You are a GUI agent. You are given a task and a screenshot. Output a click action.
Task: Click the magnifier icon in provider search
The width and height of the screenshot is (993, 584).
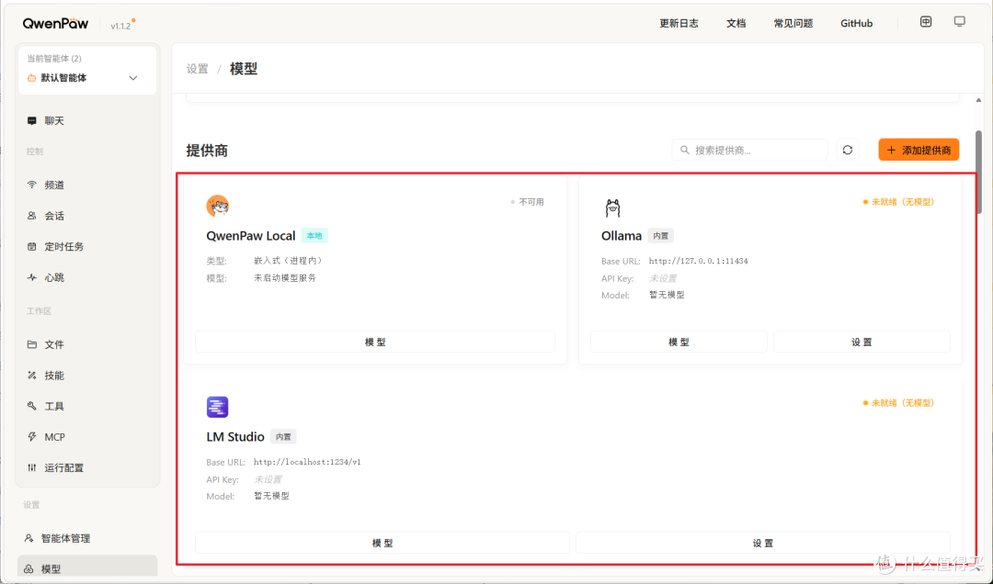click(x=685, y=150)
